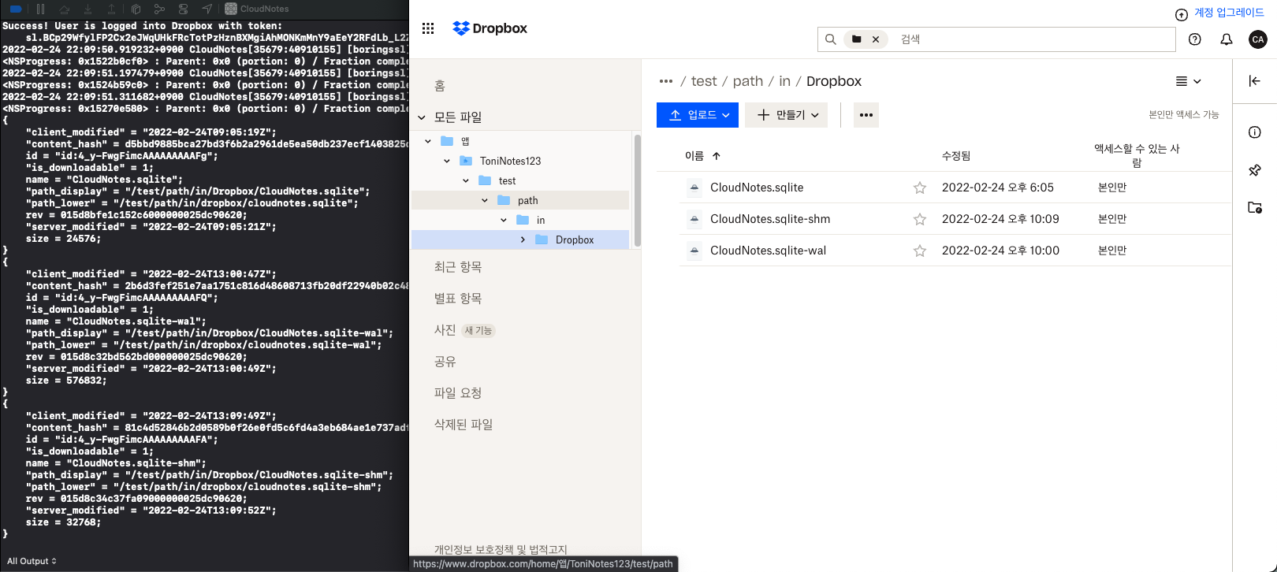The width and height of the screenshot is (1277, 572).
Task: Open CloudNotes.sqlite-wal file
Action: pyautogui.click(x=768, y=251)
